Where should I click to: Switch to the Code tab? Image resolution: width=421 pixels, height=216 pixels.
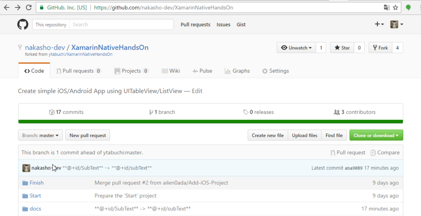point(34,71)
